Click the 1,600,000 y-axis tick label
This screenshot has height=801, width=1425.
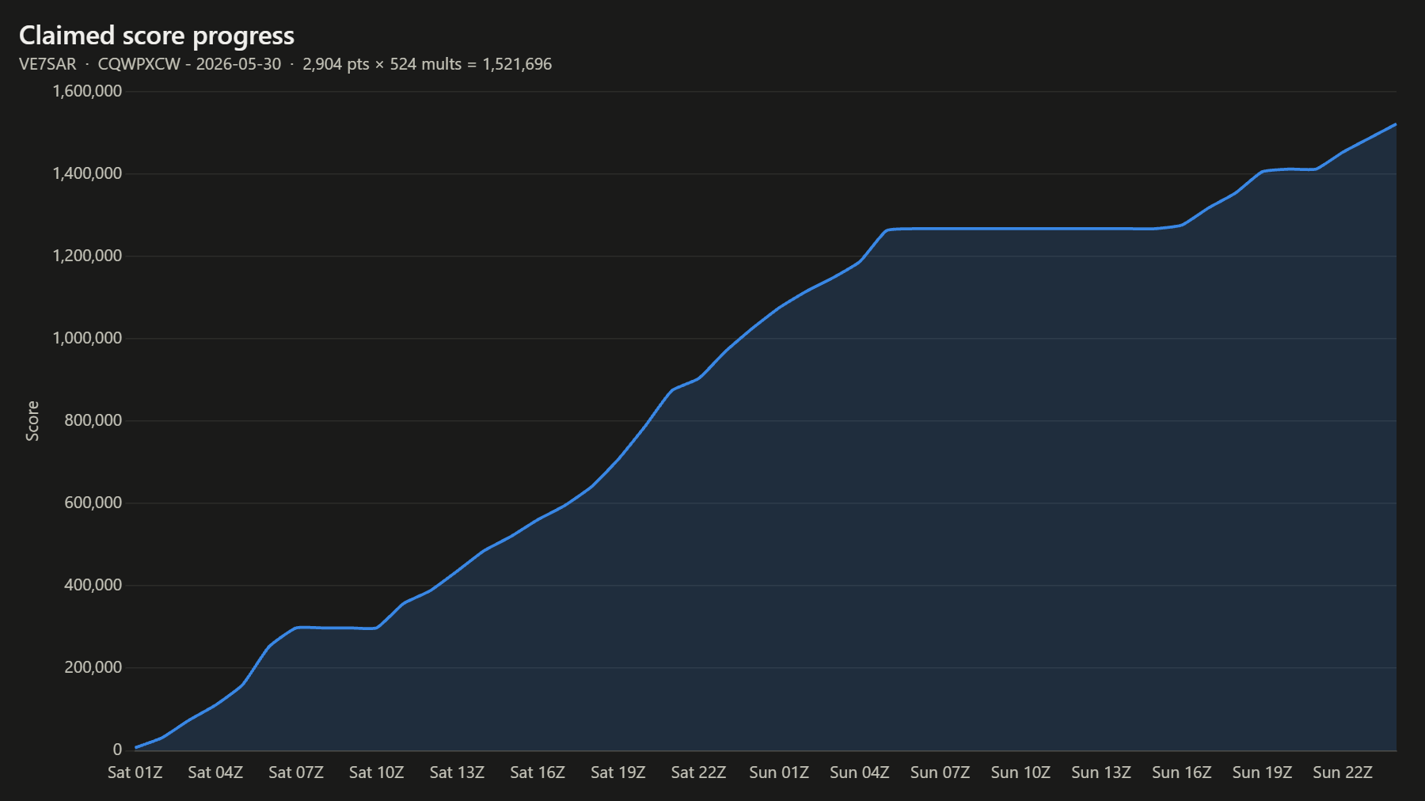(x=87, y=91)
